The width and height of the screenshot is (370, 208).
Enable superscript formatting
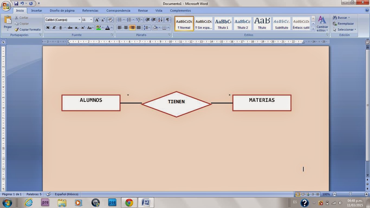82,28
